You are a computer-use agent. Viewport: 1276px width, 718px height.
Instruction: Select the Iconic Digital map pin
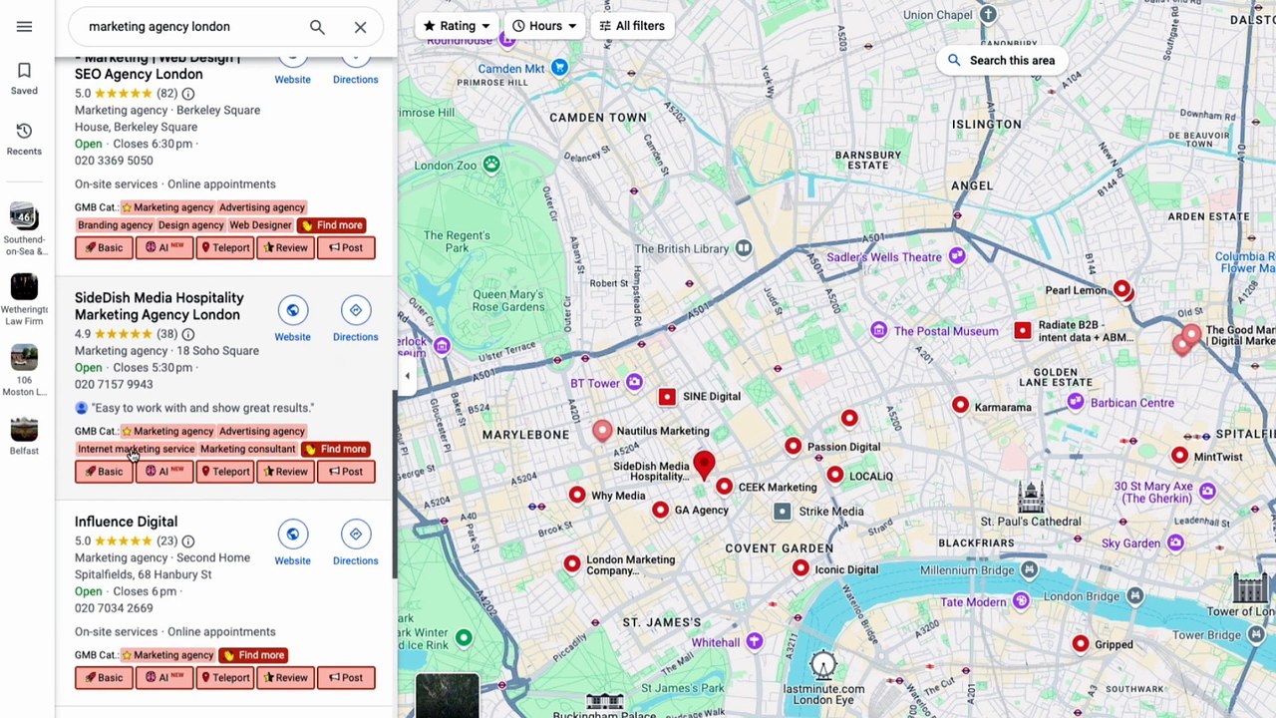800,569
